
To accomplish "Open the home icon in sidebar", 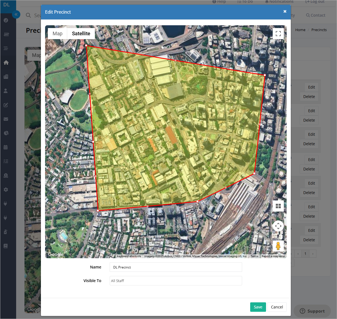I will click(6, 62).
